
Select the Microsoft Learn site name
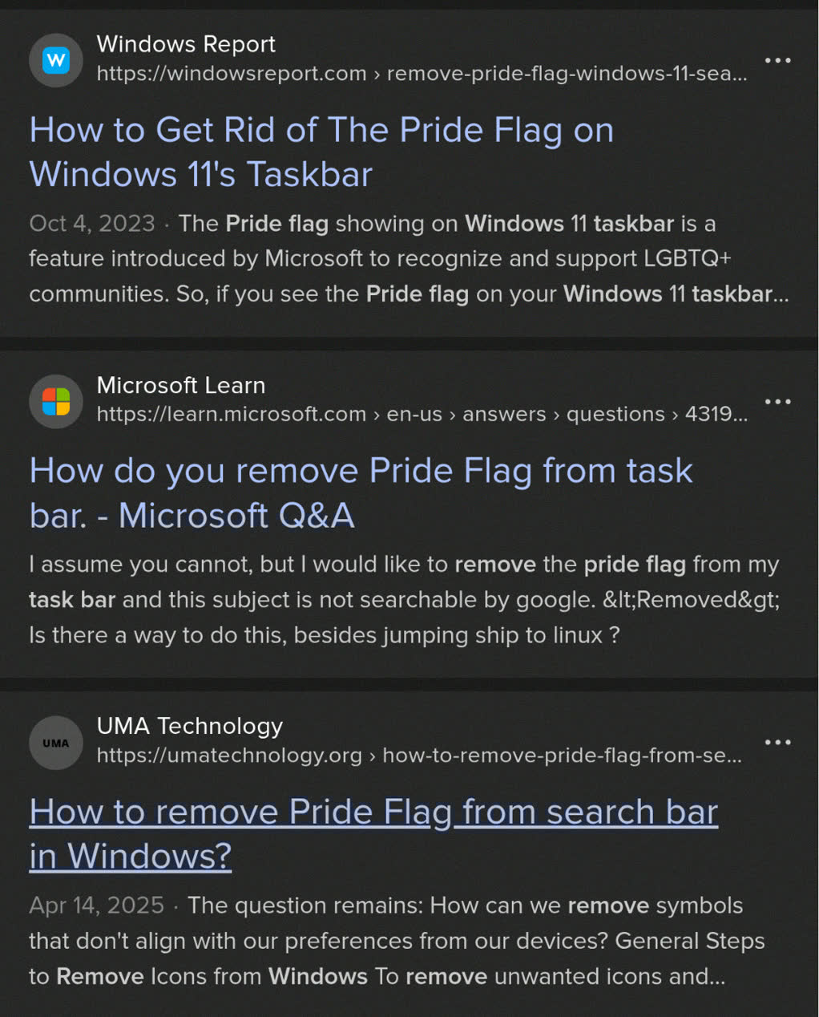[x=181, y=385]
